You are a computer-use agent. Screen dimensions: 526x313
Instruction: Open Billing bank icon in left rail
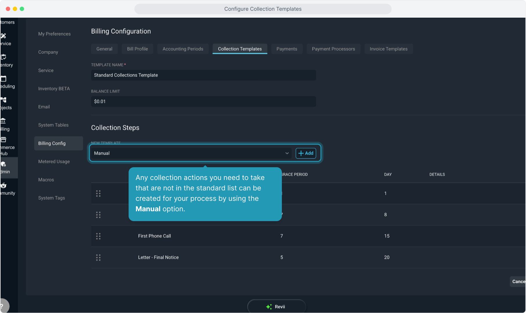[x=3, y=121]
